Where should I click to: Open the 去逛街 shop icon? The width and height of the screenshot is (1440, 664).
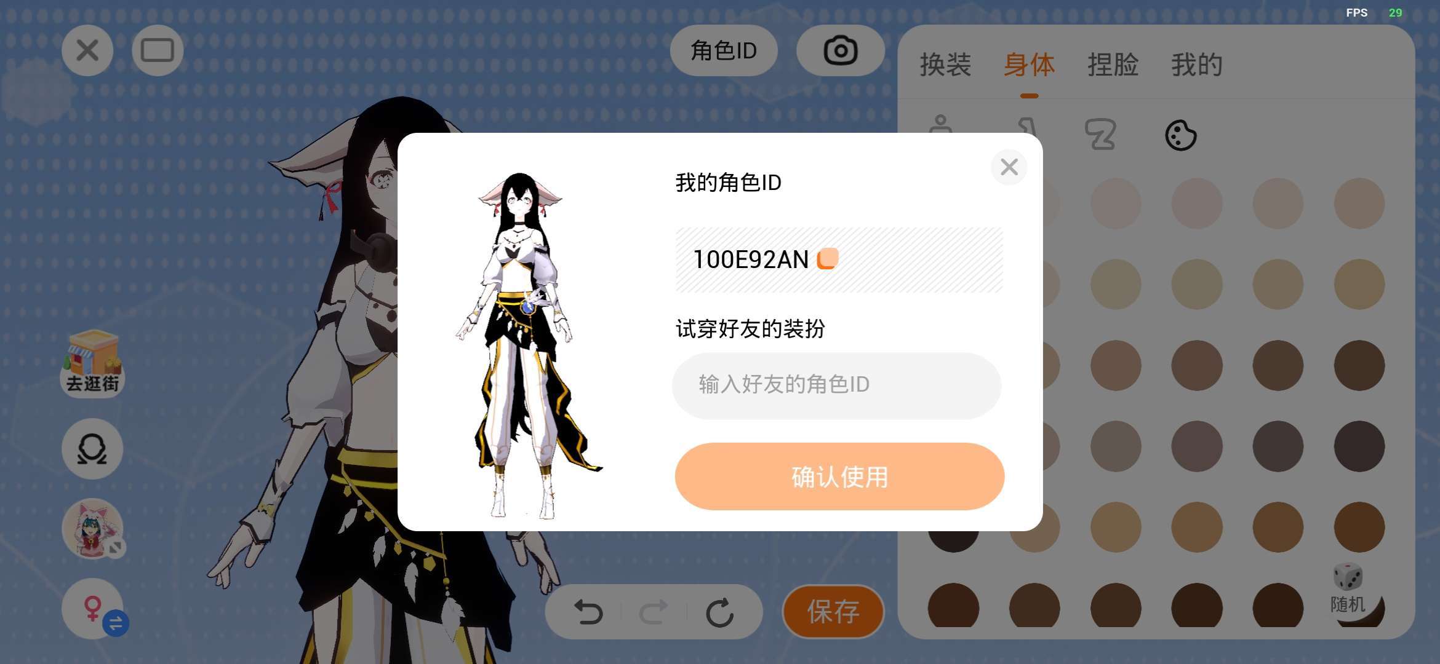[x=93, y=363]
